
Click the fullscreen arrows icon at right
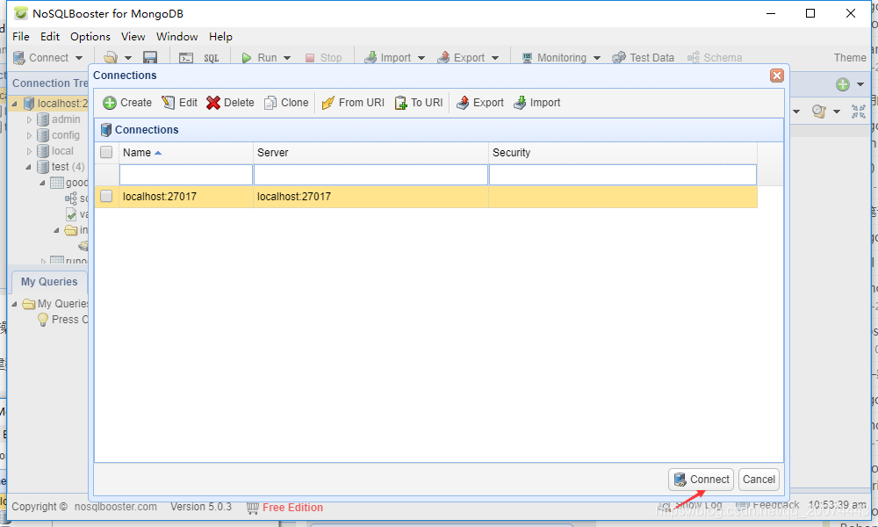859,112
